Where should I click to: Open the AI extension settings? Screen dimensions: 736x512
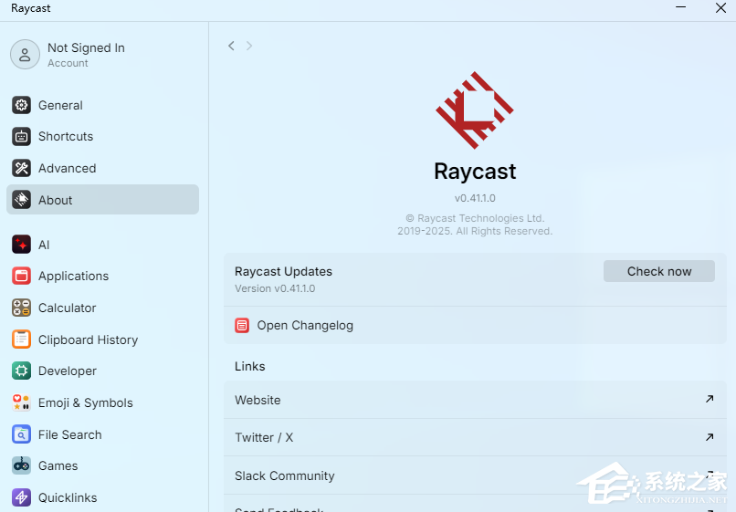(x=102, y=245)
